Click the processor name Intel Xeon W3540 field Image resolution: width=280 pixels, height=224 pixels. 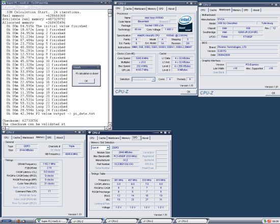point(154,18)
